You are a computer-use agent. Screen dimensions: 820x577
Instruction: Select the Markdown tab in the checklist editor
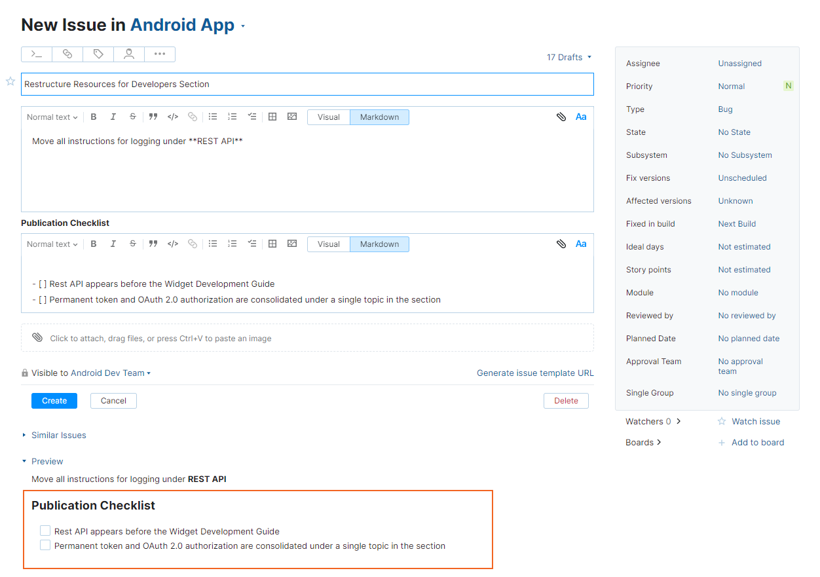point(379,244)
